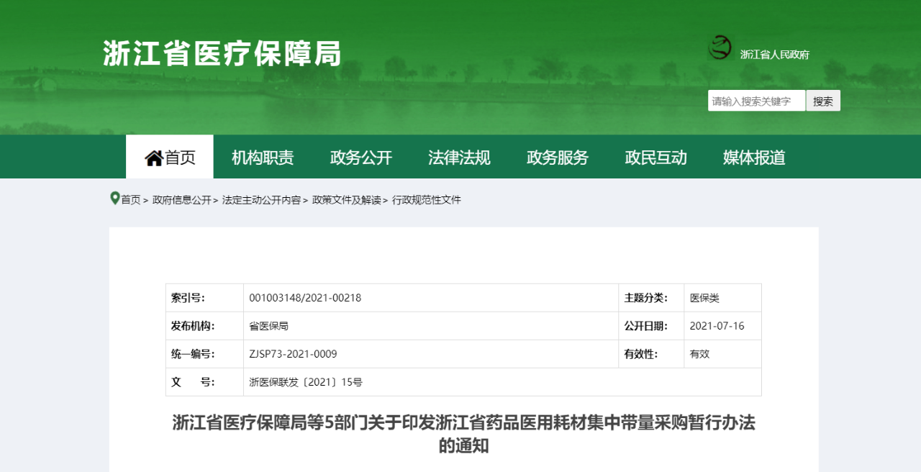
Task: Click the home icon in navigation bar
Action: tap(154, 158)
